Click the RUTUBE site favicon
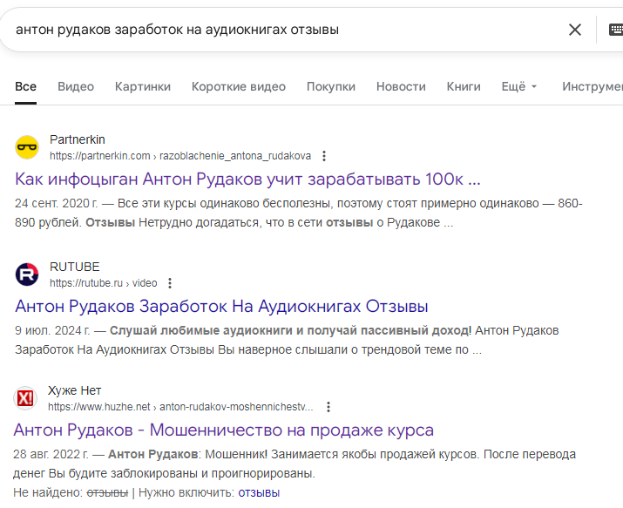The image size is (623, 508). [27, 274]
